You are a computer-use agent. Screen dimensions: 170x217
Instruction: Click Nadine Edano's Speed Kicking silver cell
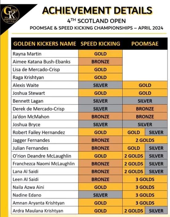click(100, 195)
